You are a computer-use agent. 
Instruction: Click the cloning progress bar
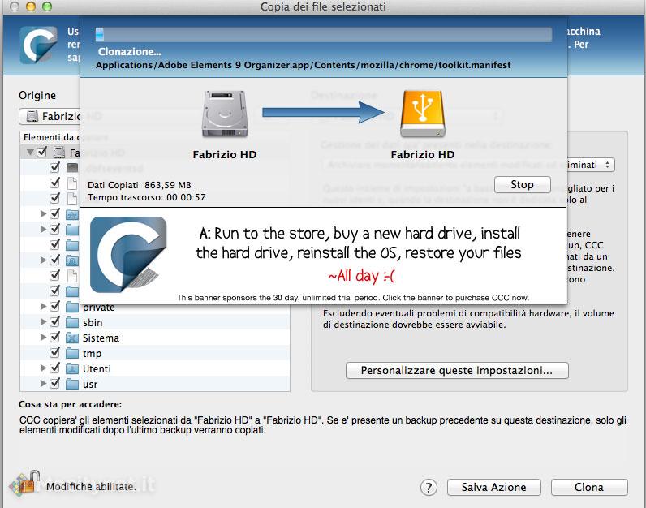pyautogui.click(x=324, y=34)
